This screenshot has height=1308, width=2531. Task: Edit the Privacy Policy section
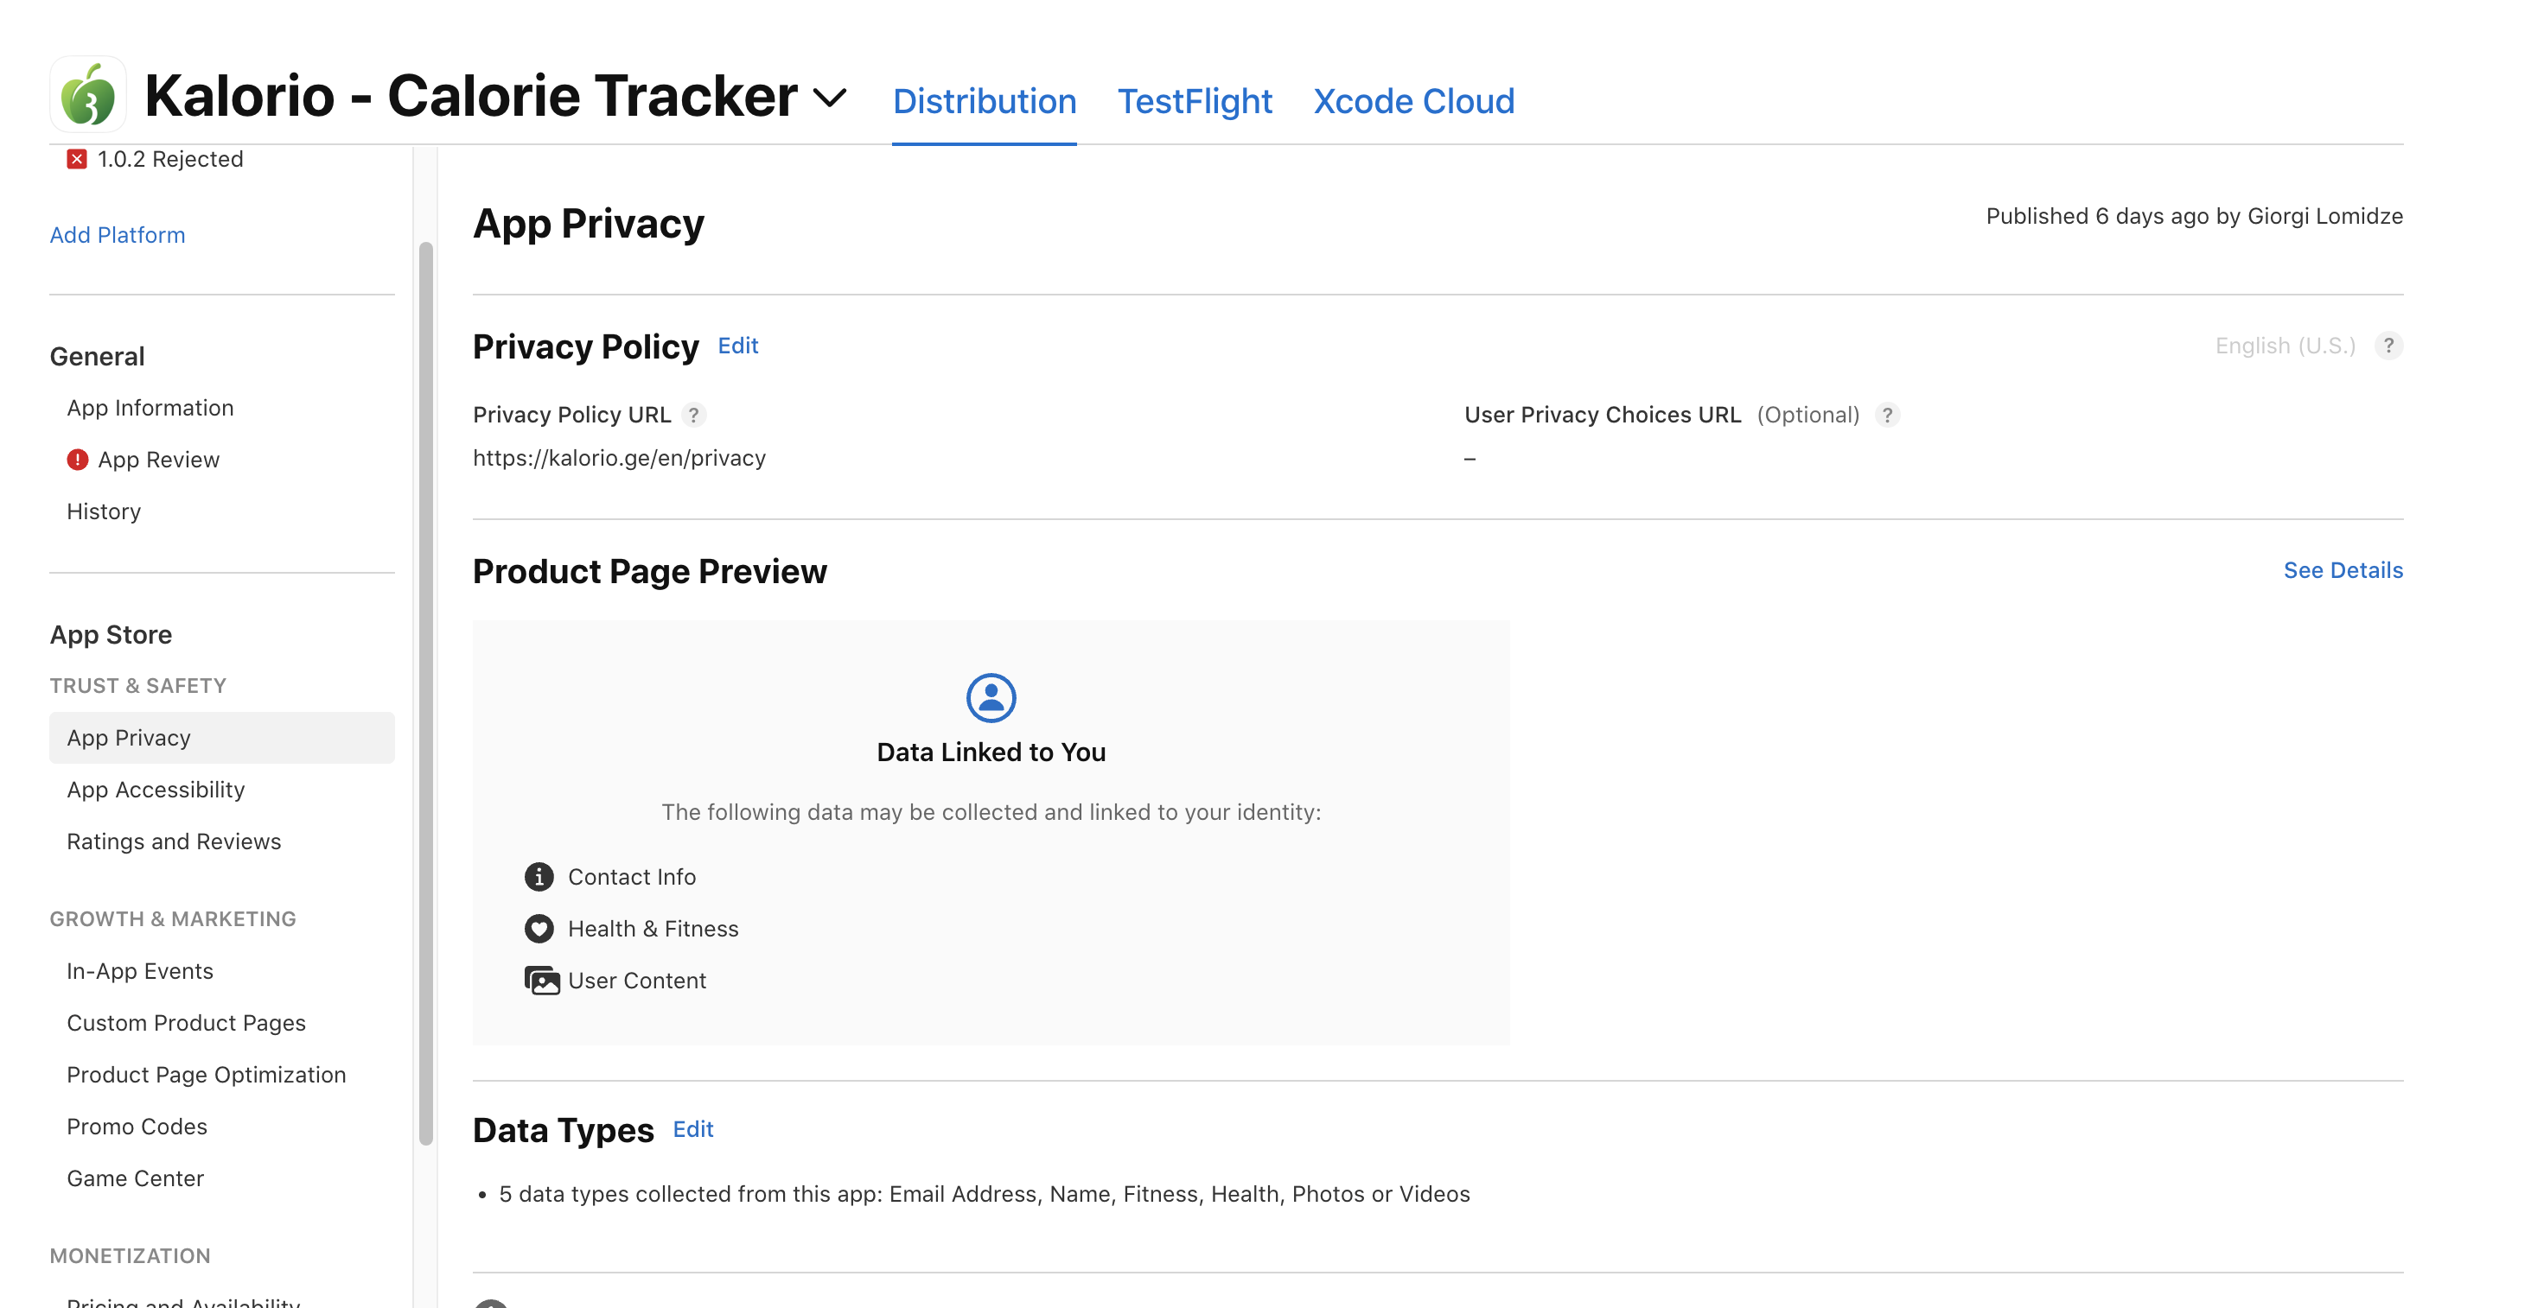pyautogui.click(x=736, y=346)
